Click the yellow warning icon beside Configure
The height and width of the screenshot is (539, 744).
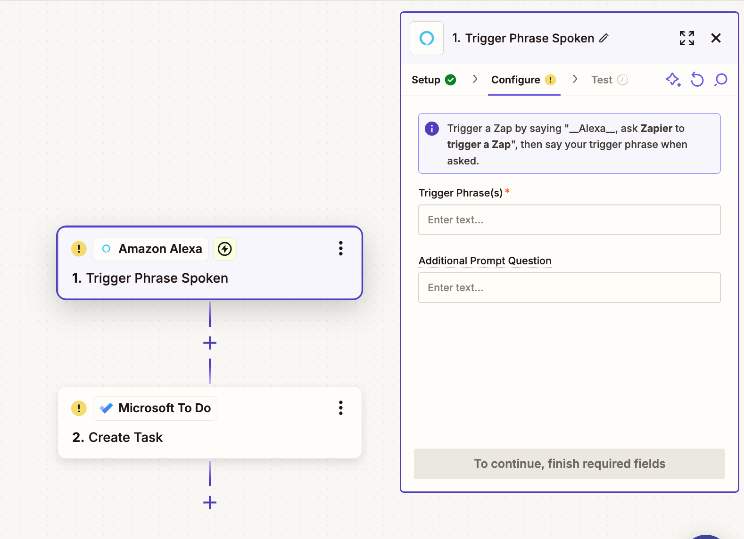[550, 80]
